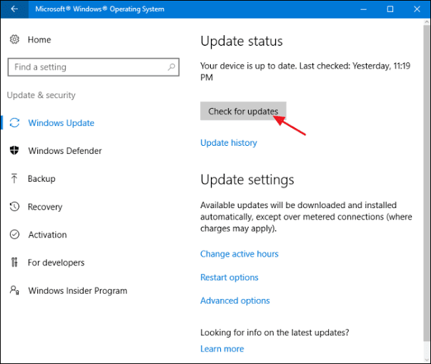Select Activation in the sidebar
The image size is (431, 364).
click(x=47, y=235)
